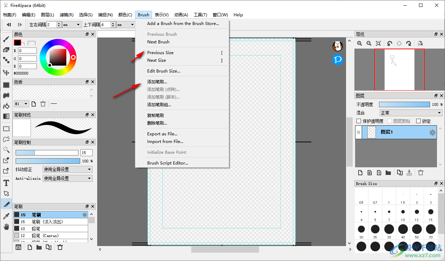Rotate canvas left in navigator

pyautogui.click(x=390, y=43)
